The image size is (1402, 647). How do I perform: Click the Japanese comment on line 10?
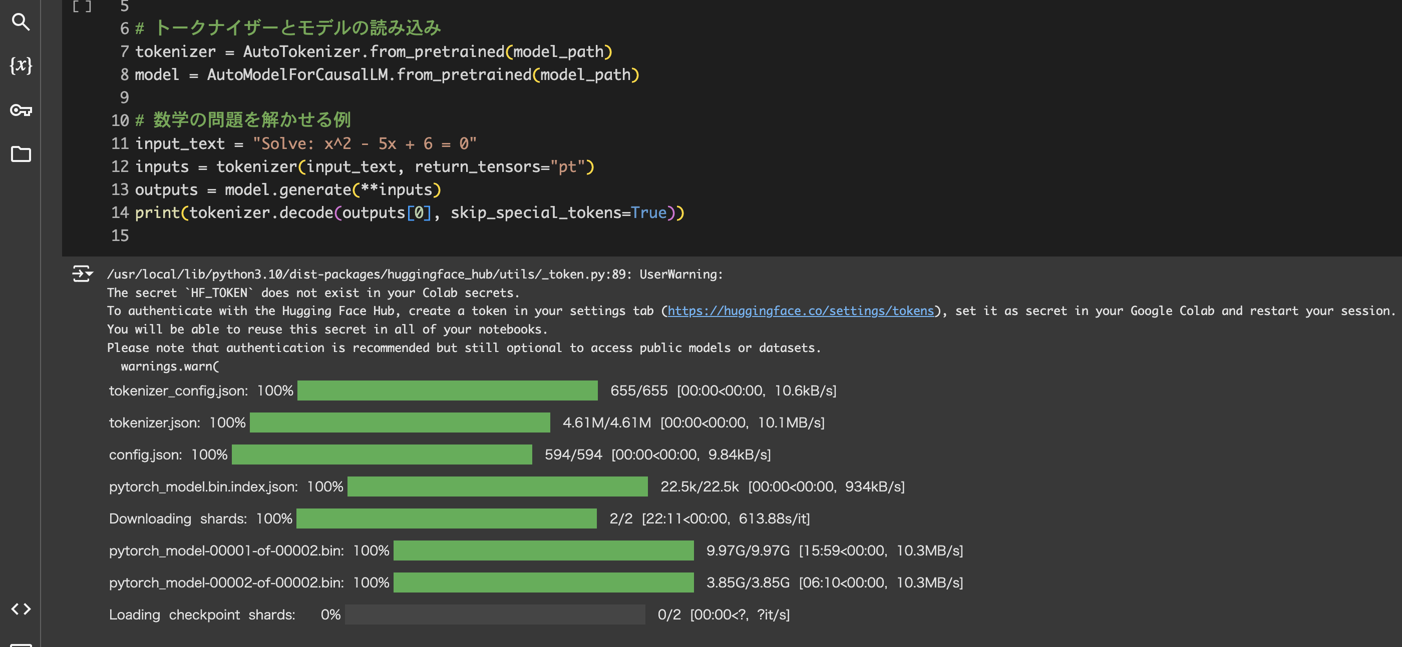pos(250,120)
